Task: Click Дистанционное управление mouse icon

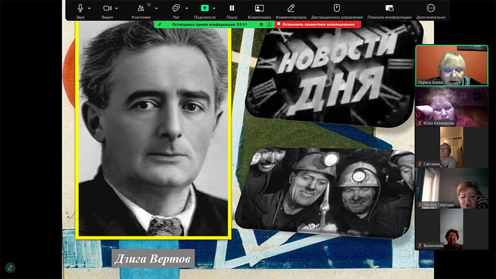Action: click(x=336, y=8)
